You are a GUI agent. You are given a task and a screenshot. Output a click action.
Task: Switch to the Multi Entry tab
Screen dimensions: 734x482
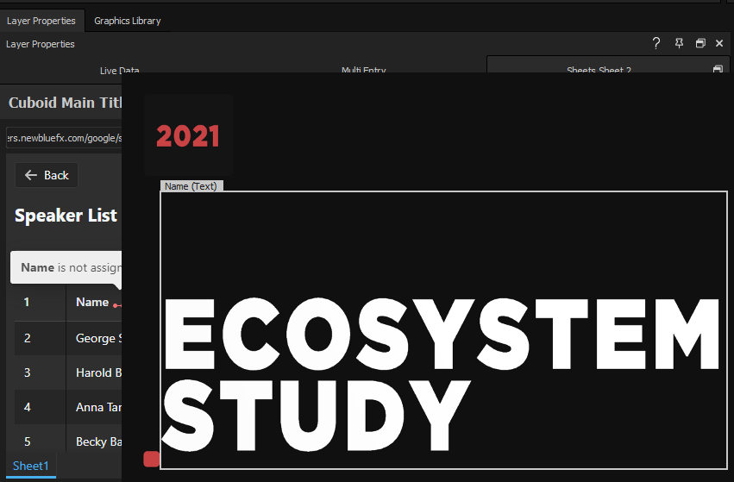click(x=363, y=70)
